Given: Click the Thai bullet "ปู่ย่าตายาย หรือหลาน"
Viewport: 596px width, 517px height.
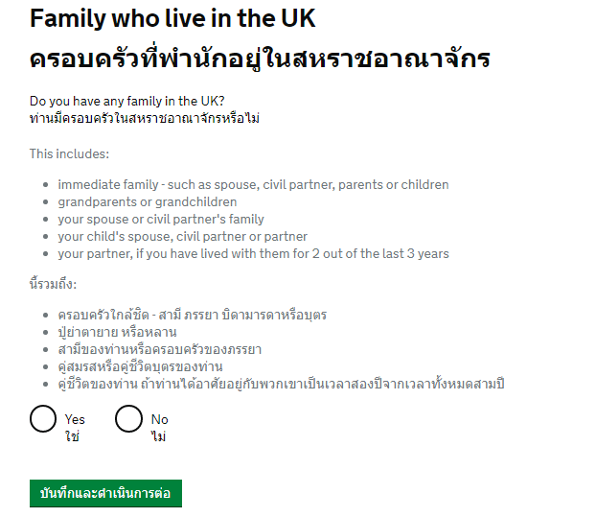Looking at the screenshot, I should tap(118, 332).
